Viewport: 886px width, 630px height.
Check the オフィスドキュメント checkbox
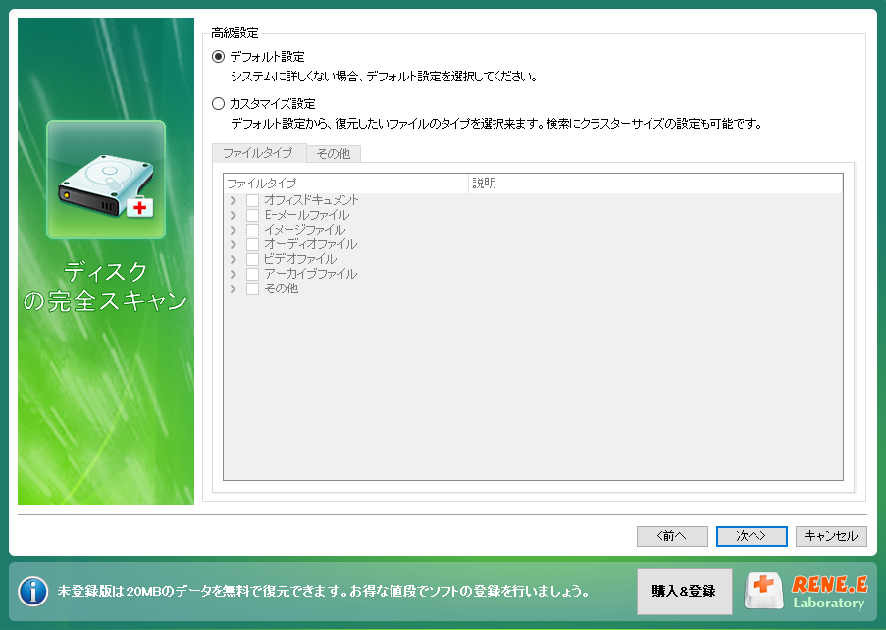pos(252,199)
